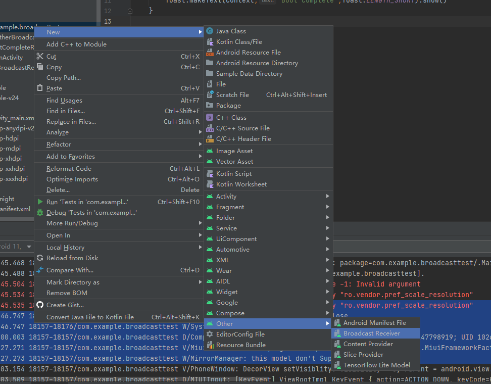491x384 pixels.
Task: Expand the Service submenu arrow
Action: point(327,228)
